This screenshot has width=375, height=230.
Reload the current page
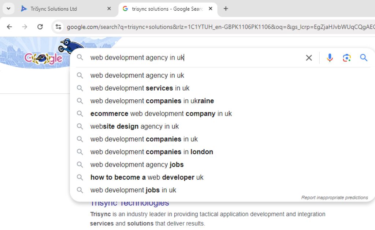pos(40,27)
